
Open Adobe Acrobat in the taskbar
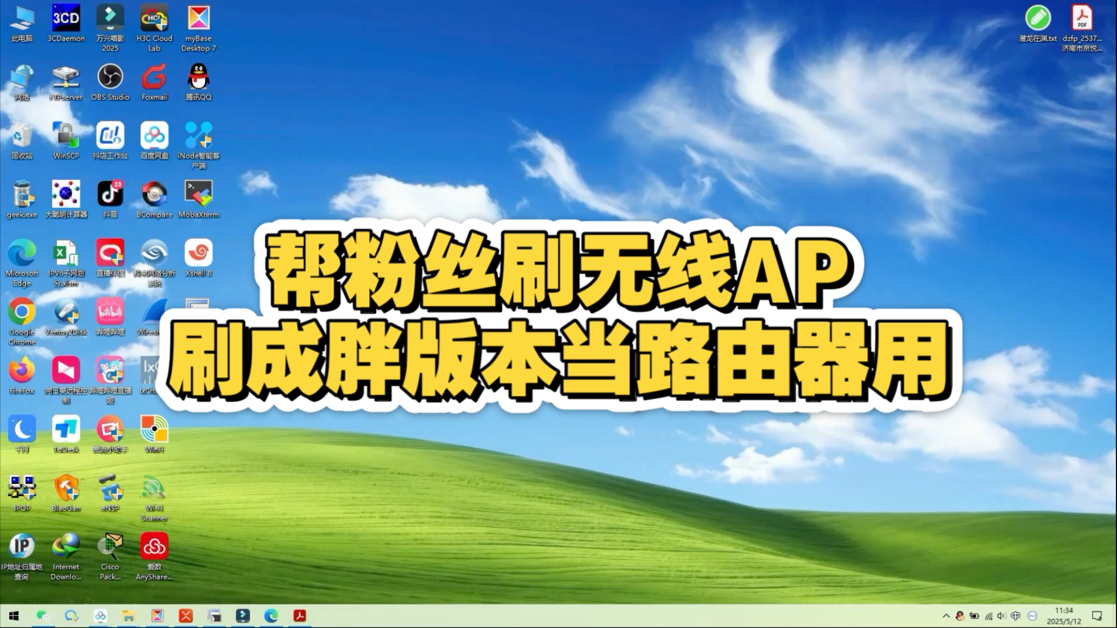pos(300,616)
